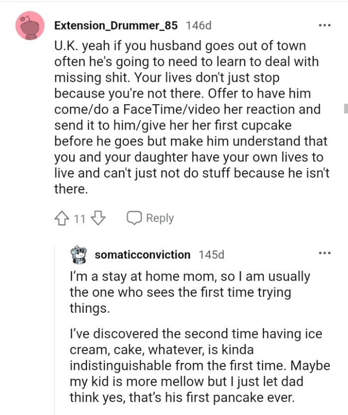Downvote the Extension_Drummer_85 comment
This screenshot has width=348, height=415.
(x=99, y=218)
